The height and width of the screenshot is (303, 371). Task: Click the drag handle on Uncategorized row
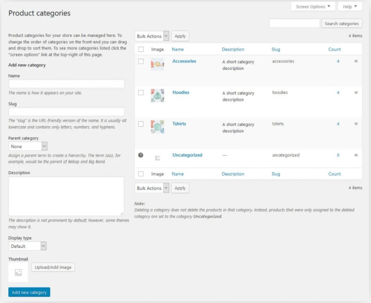(356, 155)
